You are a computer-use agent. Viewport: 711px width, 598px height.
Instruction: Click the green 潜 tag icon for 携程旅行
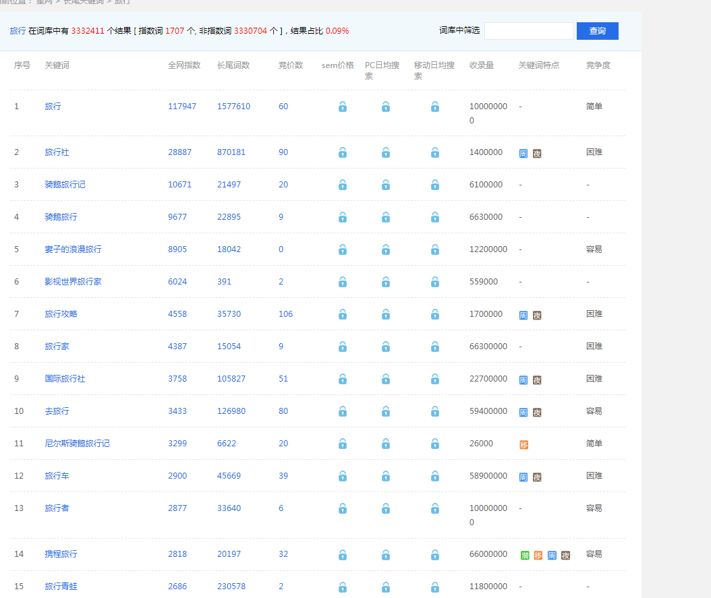click(525, 556)
